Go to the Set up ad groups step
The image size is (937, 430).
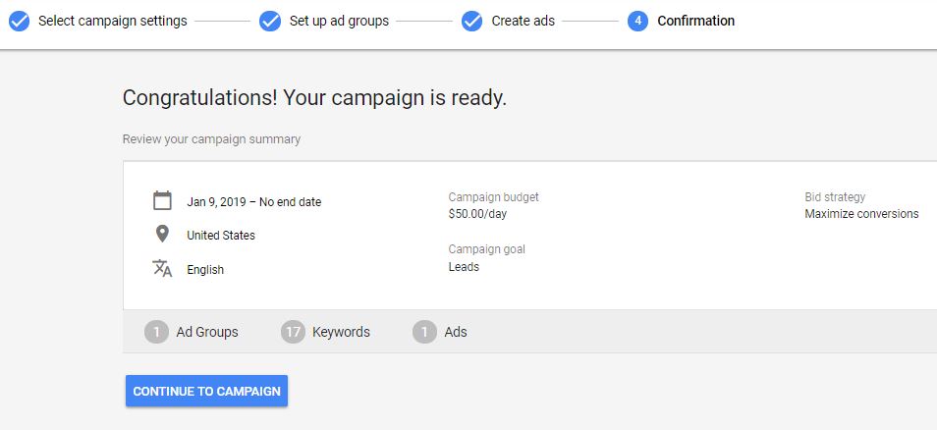339,21
